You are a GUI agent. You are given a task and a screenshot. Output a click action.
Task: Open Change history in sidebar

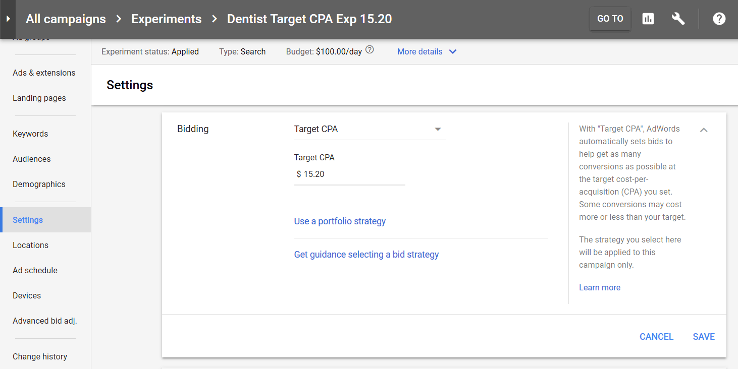(40, 356)
